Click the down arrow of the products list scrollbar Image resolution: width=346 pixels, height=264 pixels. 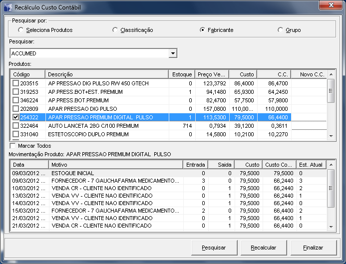(331, 136)
